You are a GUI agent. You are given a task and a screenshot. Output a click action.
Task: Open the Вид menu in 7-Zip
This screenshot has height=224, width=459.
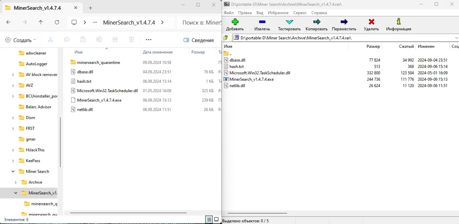point(260,13)
